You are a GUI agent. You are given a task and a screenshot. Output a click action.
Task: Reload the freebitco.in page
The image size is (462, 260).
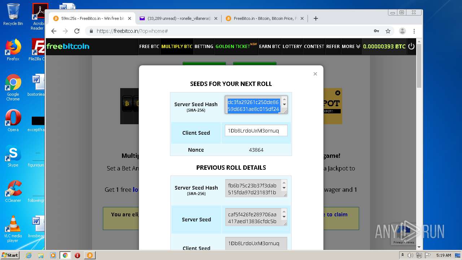tap(77, 31)
